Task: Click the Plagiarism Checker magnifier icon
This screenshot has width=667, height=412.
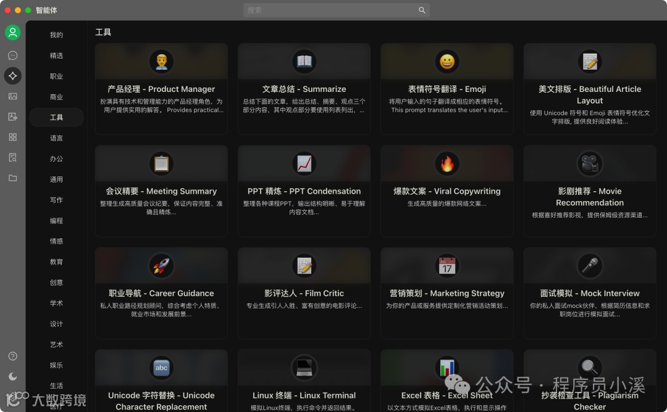Action: tap(590, 368)
